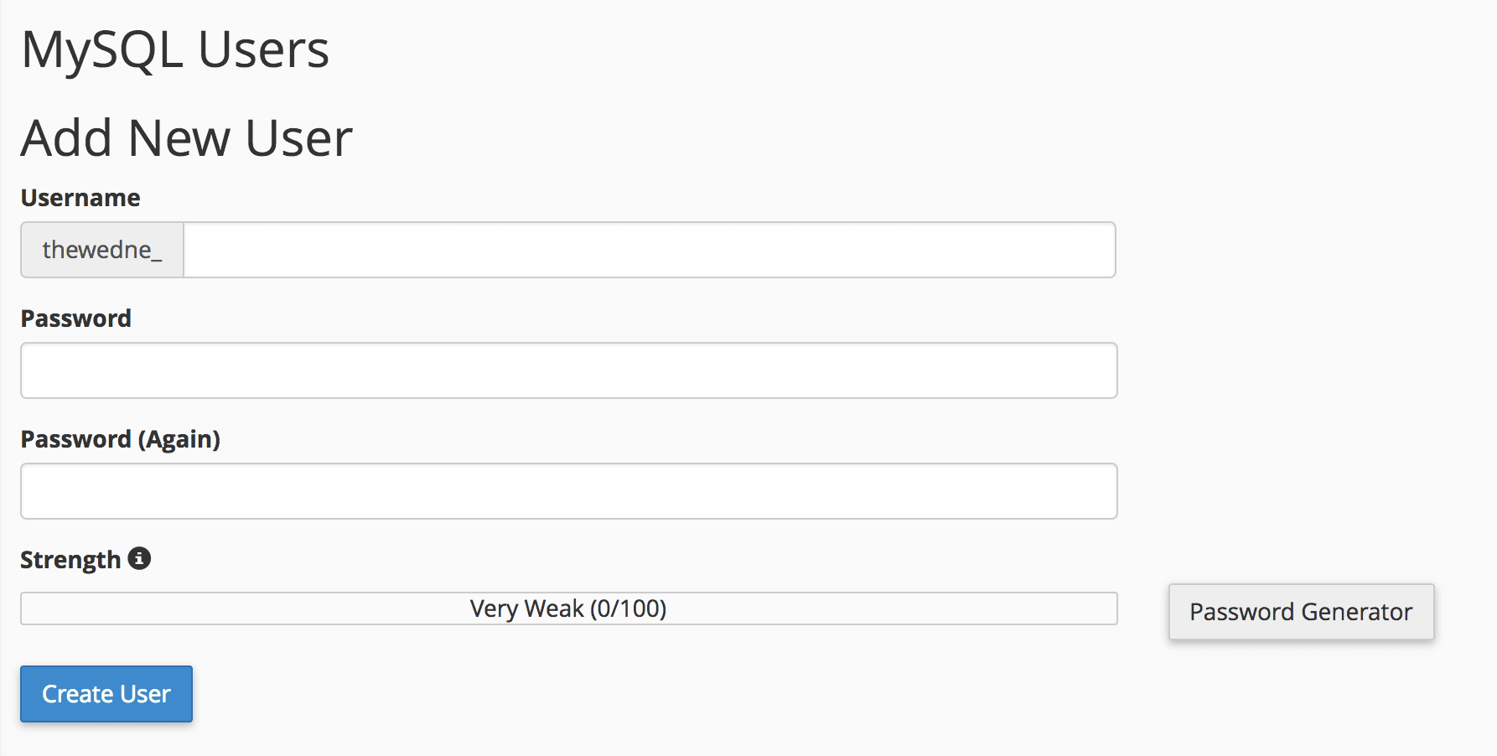Activate the password confirmation entry field
The image size is (1497, 756).
click(x=568, y=491)
